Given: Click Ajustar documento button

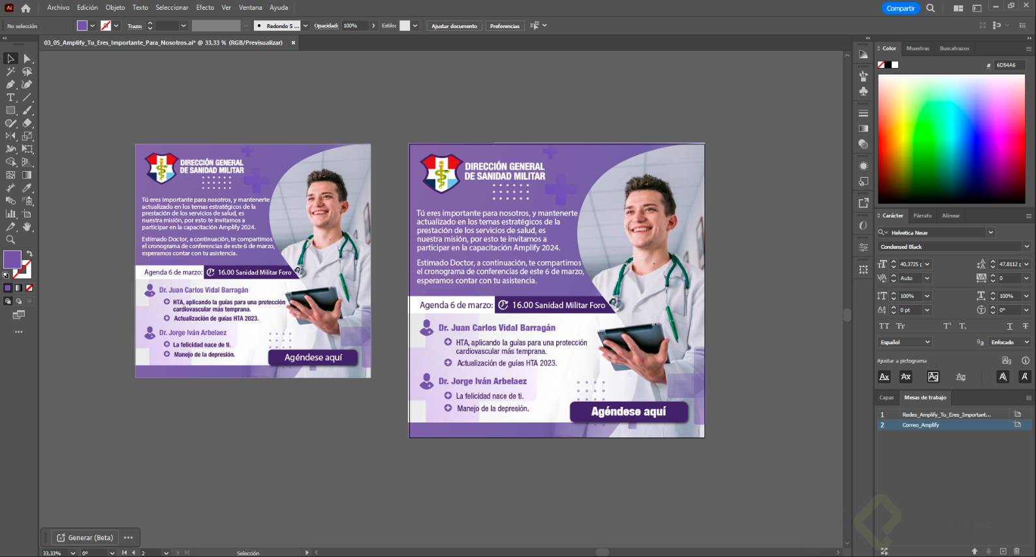Looking at the screenshot, I should click(454, 26).
